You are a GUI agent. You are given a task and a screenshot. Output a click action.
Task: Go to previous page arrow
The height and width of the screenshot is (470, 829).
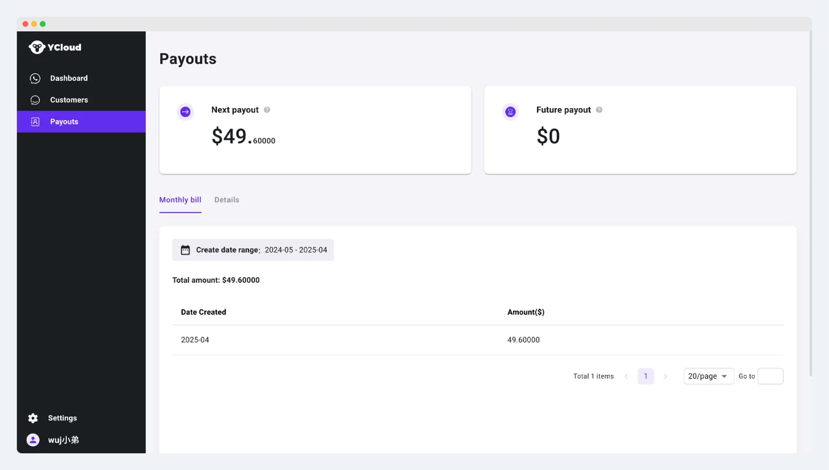tap(626, 376)
